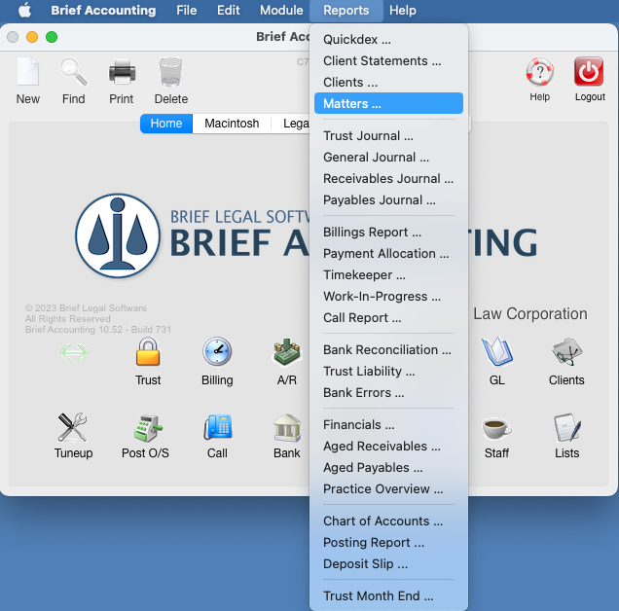Open the Module menu
619x611 pixels.
[x=281, y=11]
